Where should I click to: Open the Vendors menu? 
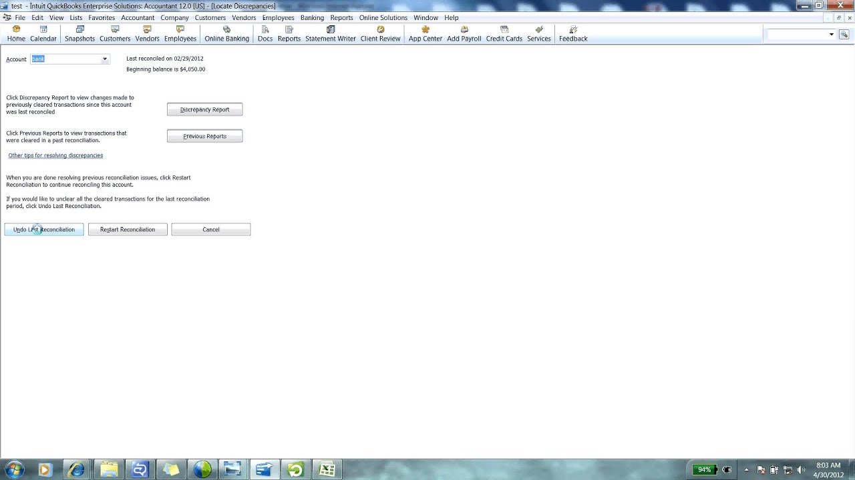coord(244,18)
